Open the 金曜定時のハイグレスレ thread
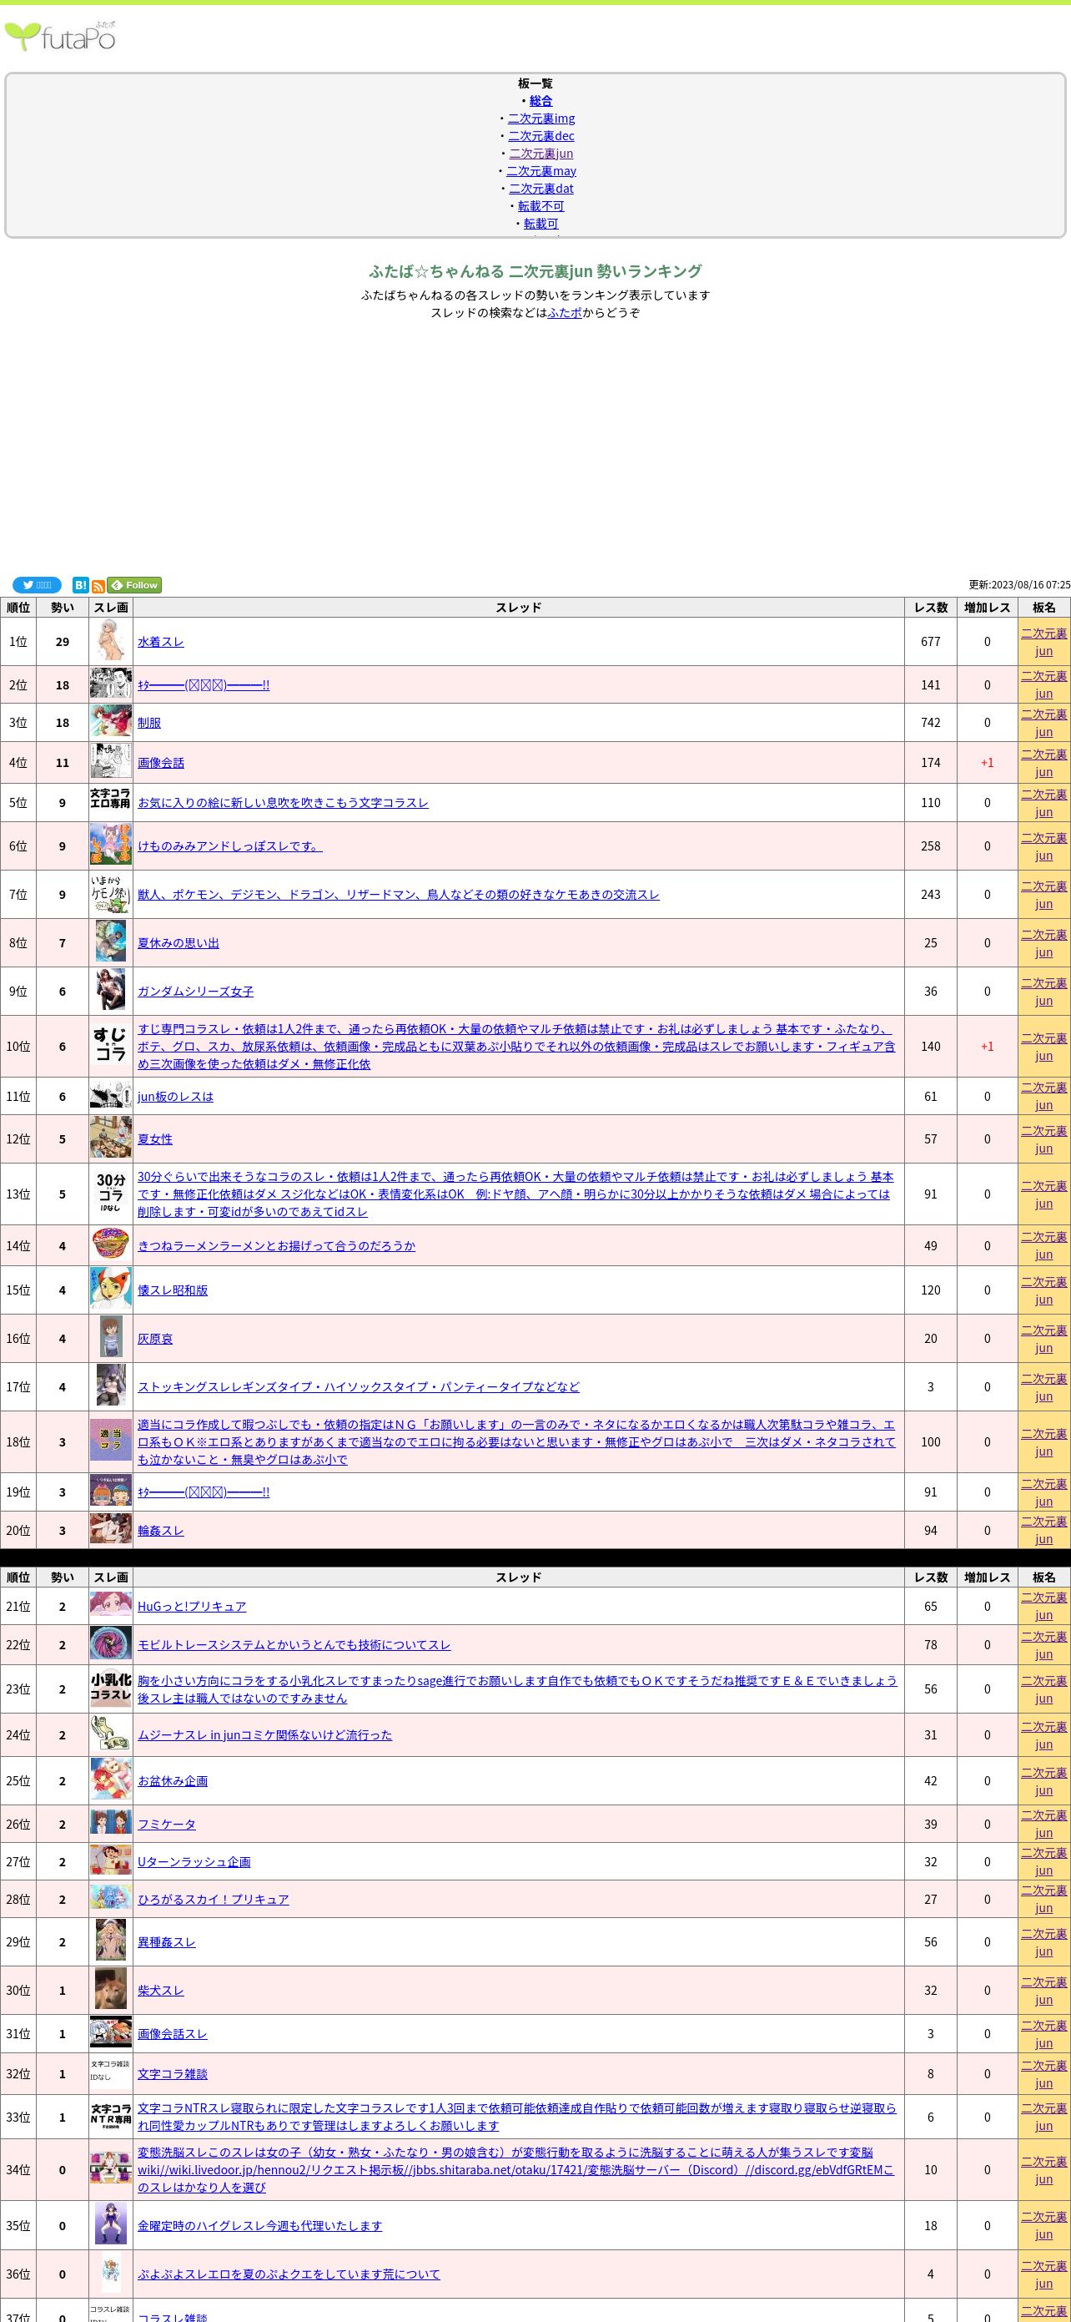This screenshot has height=2322, width=1071. coord(259,2225)
